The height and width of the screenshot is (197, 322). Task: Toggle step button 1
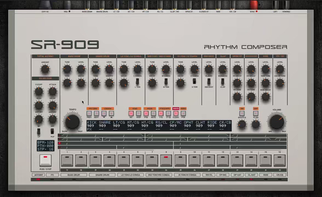[x=67, y=160]
